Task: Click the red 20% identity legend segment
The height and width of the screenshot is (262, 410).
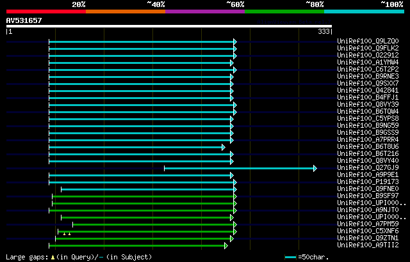Action: 46,12
